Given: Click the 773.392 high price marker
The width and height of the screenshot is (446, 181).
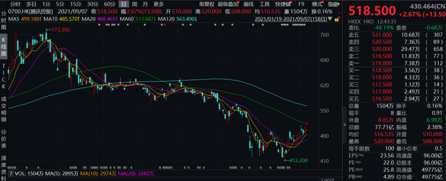Looking at the screenshot, I should tap(60, 30).
